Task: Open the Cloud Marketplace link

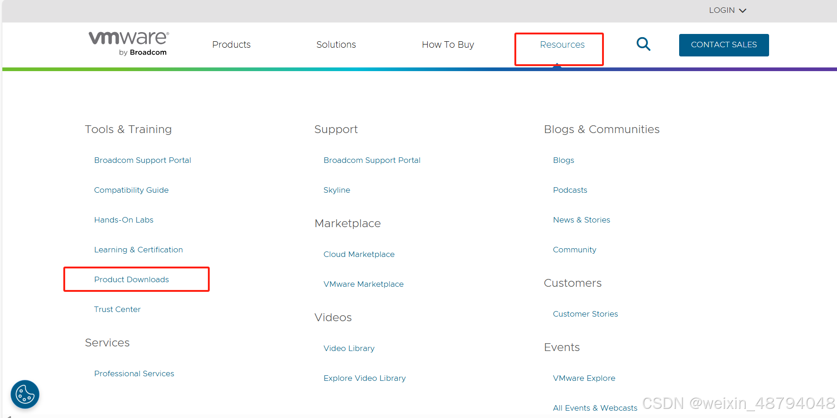Action: [359, 254]
